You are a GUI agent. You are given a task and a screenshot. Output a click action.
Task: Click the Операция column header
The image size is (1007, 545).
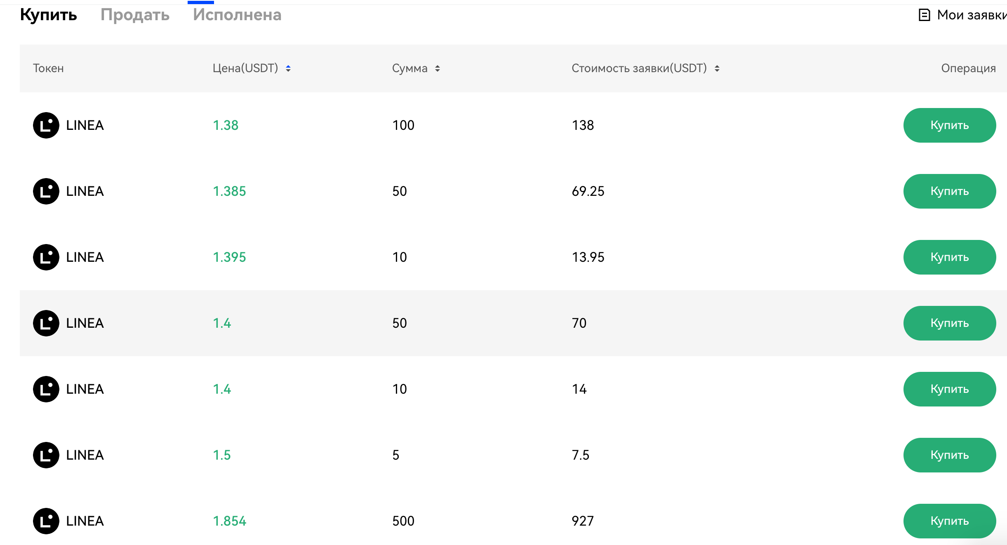click(x=968, y=68)
